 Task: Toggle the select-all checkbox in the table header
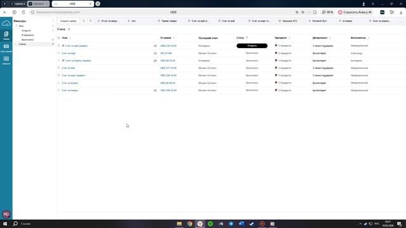(58, 38)
